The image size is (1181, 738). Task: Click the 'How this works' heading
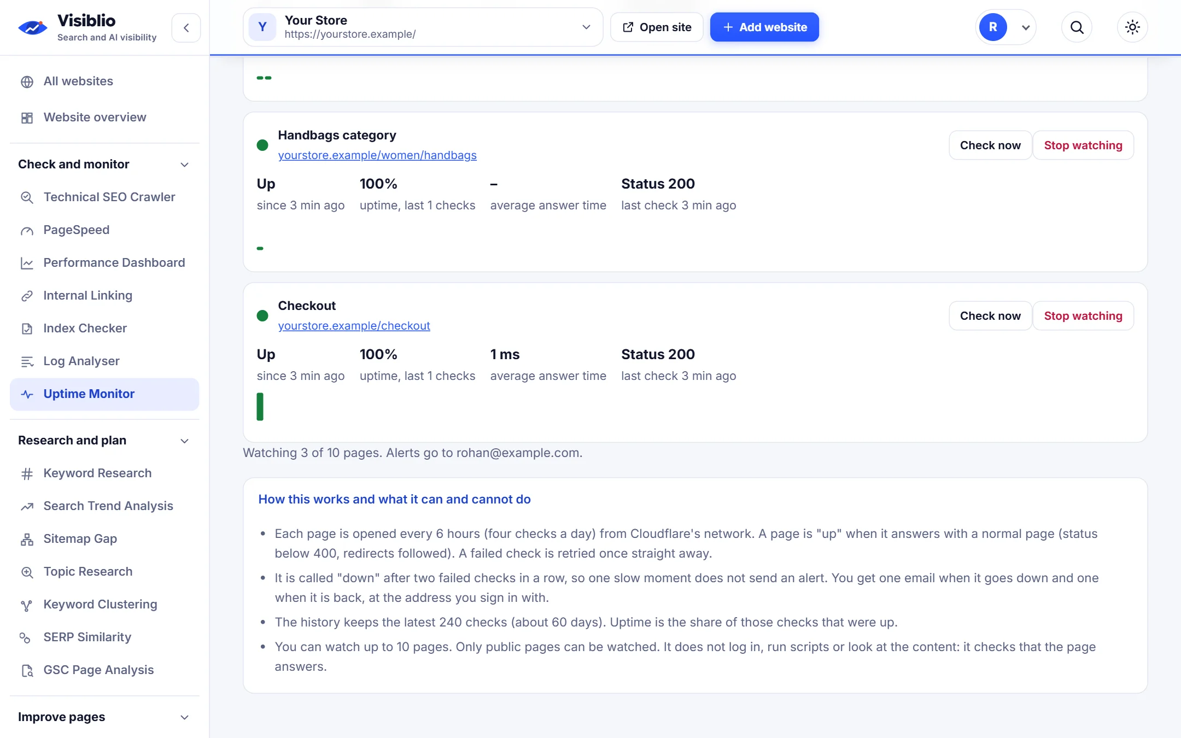[x=394, y=499]
